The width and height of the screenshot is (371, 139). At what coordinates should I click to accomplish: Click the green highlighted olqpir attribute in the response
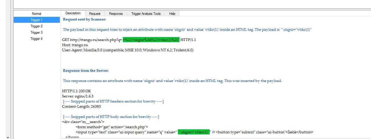(194, 132)
